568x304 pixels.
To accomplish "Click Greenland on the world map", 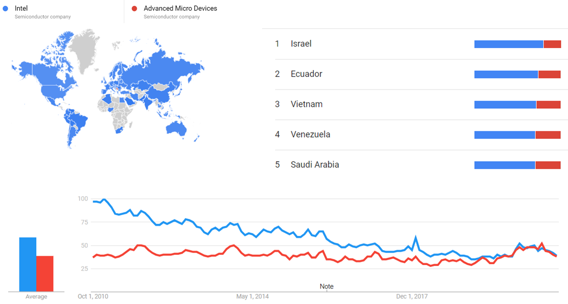I will 87,46.
